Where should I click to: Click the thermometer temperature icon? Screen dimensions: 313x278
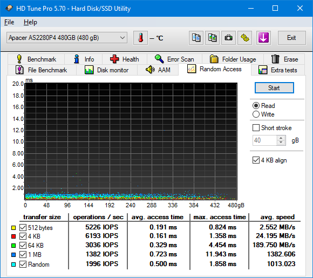click(x=140, y=38)
